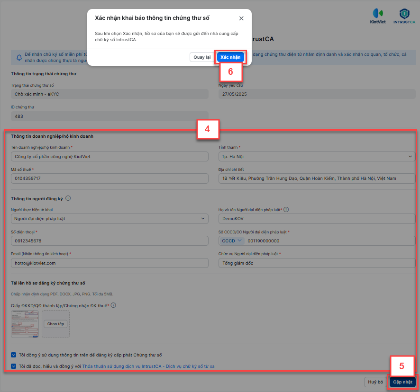
Task: Click the IntrustCA logo
Action: tap(404, 16)
